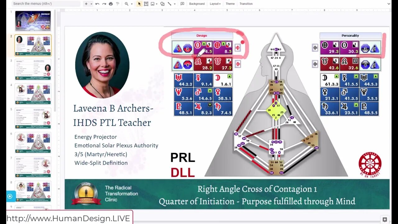The height and width of the screenshot is (224, 398).
Task: Open the line type dropdown arrow
Action: (174, 4)
